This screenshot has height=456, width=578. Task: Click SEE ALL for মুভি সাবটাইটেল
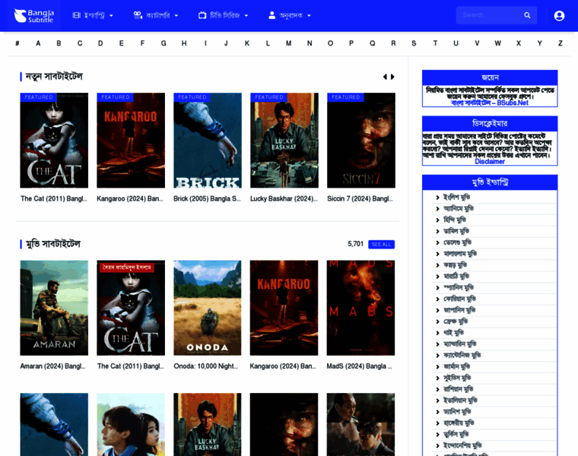[381, 244]
